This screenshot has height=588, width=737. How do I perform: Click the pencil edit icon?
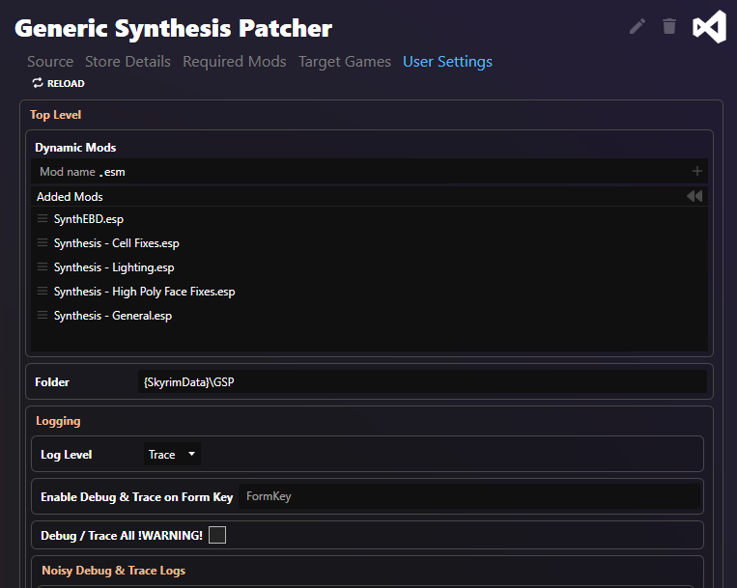(638, 26)
